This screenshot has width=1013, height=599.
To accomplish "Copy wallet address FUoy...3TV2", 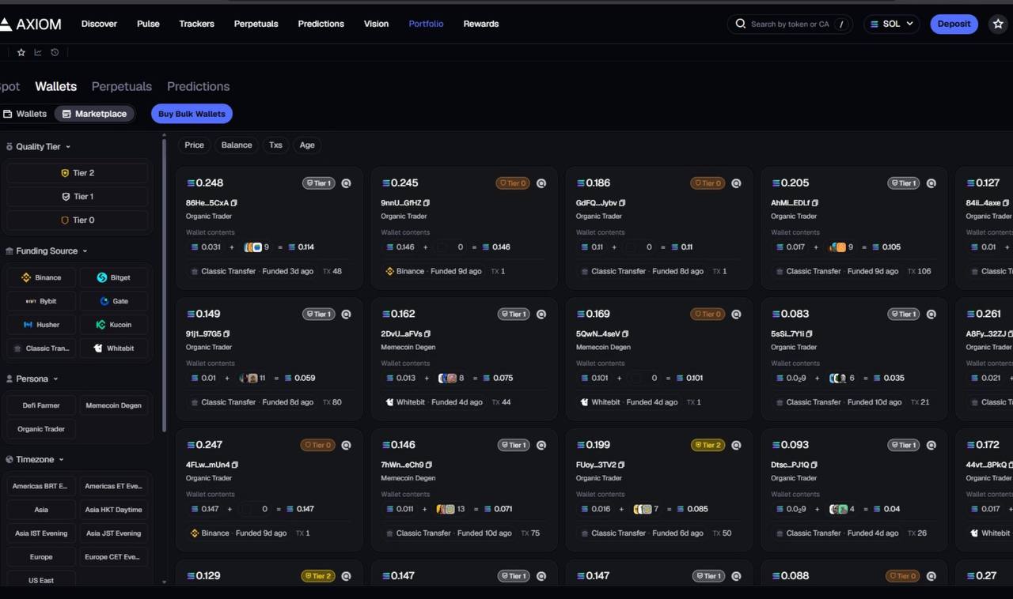I will click(621, 465).
